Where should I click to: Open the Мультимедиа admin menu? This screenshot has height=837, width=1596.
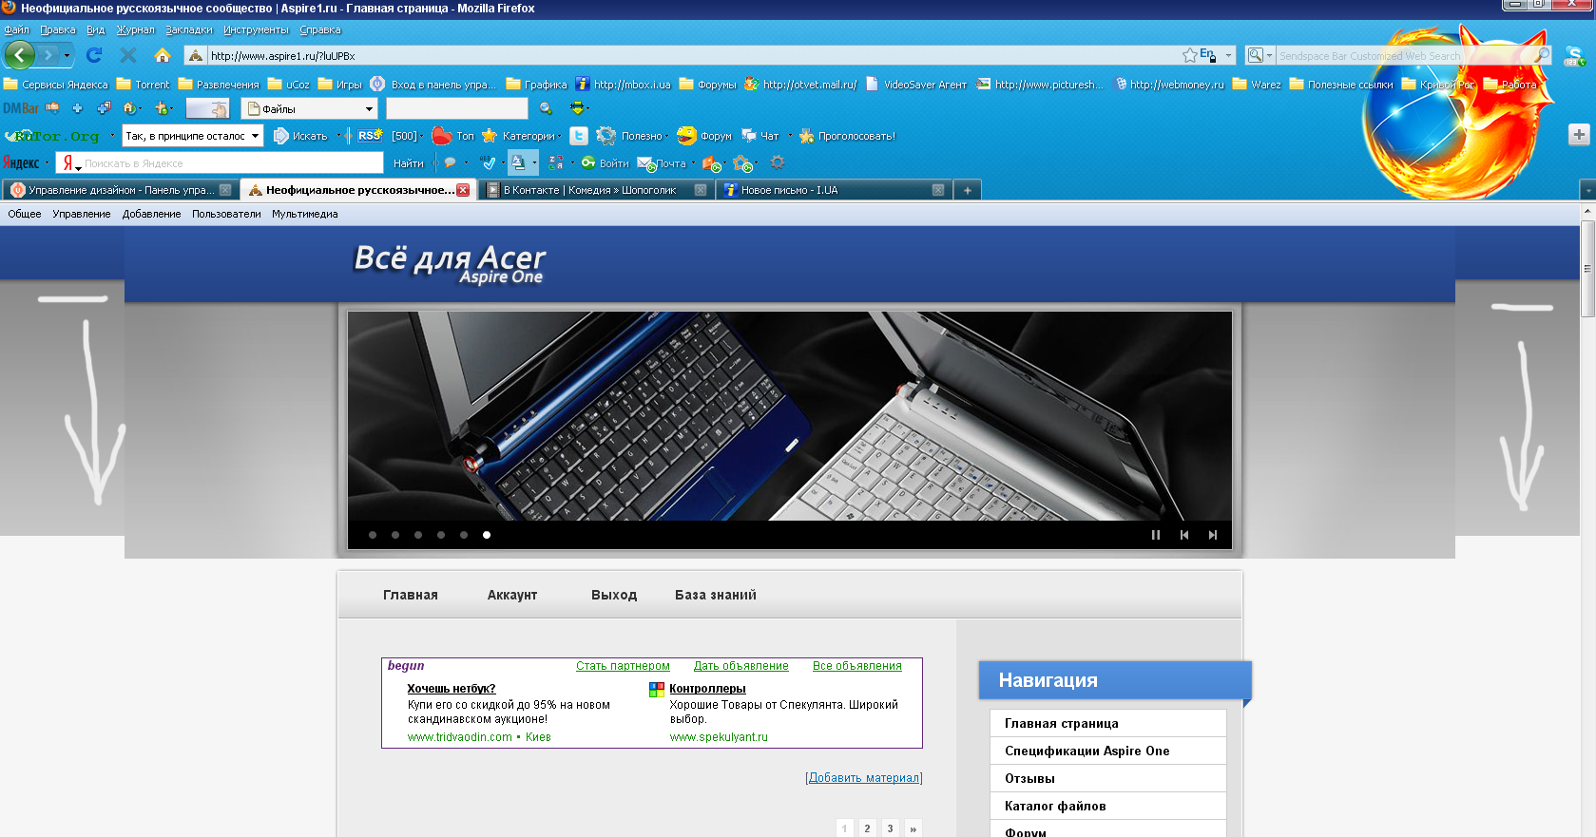(x=305, y=214)
